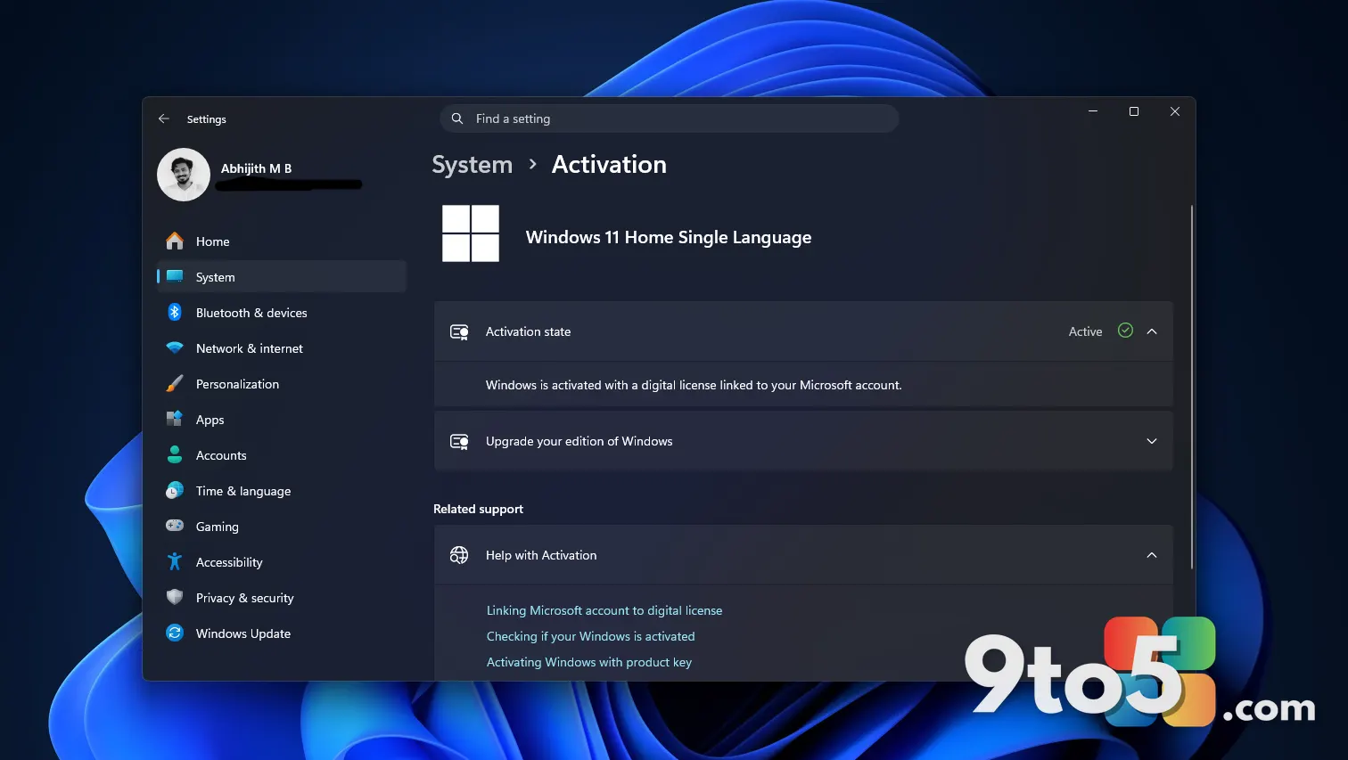The width and height of the screenshot is (1348, 760).
Task: Minimize the Settings window
Action: point(1093,111)
